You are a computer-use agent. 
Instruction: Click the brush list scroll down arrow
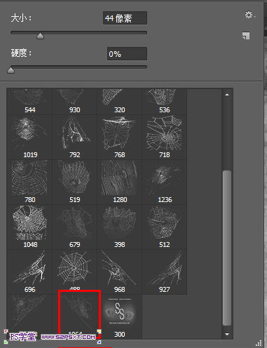coord(227,334)
